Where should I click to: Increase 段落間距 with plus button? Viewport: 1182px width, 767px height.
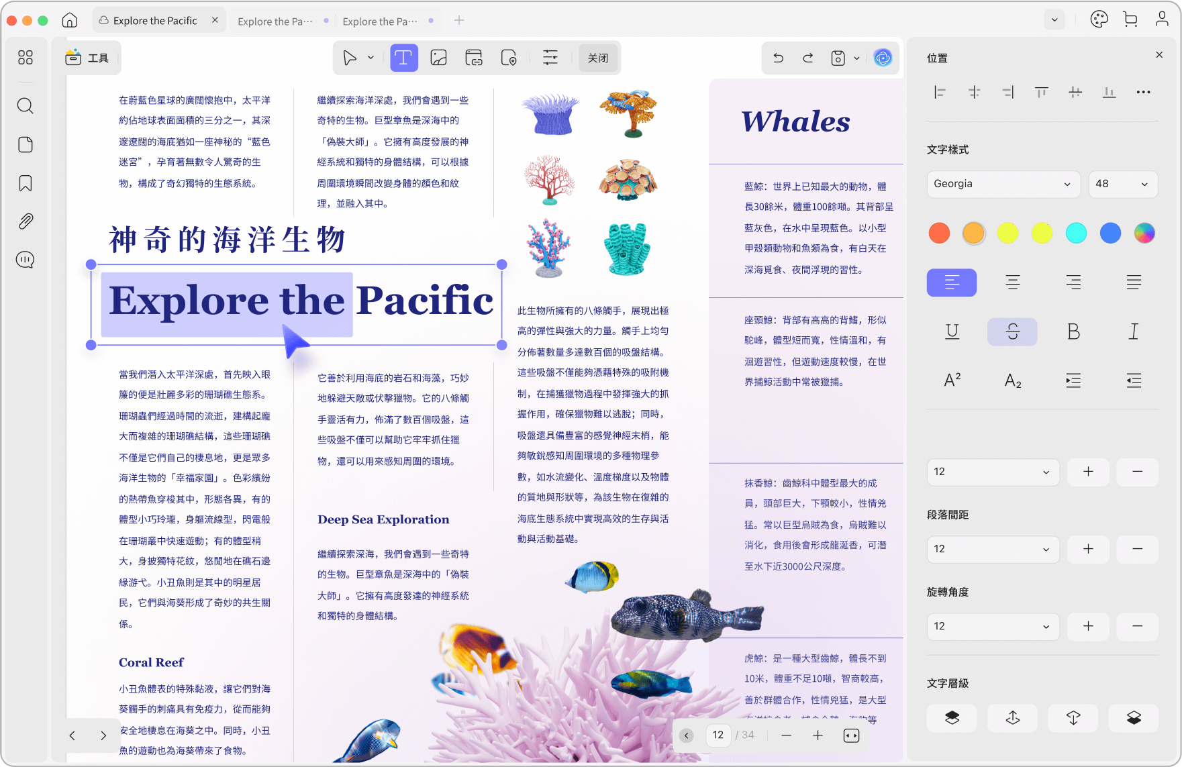(x=1088, y=549)
